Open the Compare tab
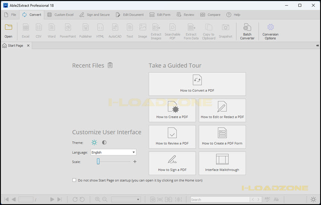Screen dimensions: 321x205 [210, 15]
